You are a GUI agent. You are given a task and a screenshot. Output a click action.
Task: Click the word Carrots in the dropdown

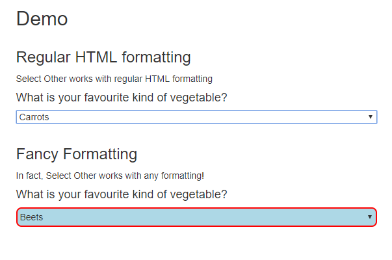click(34, 117)
